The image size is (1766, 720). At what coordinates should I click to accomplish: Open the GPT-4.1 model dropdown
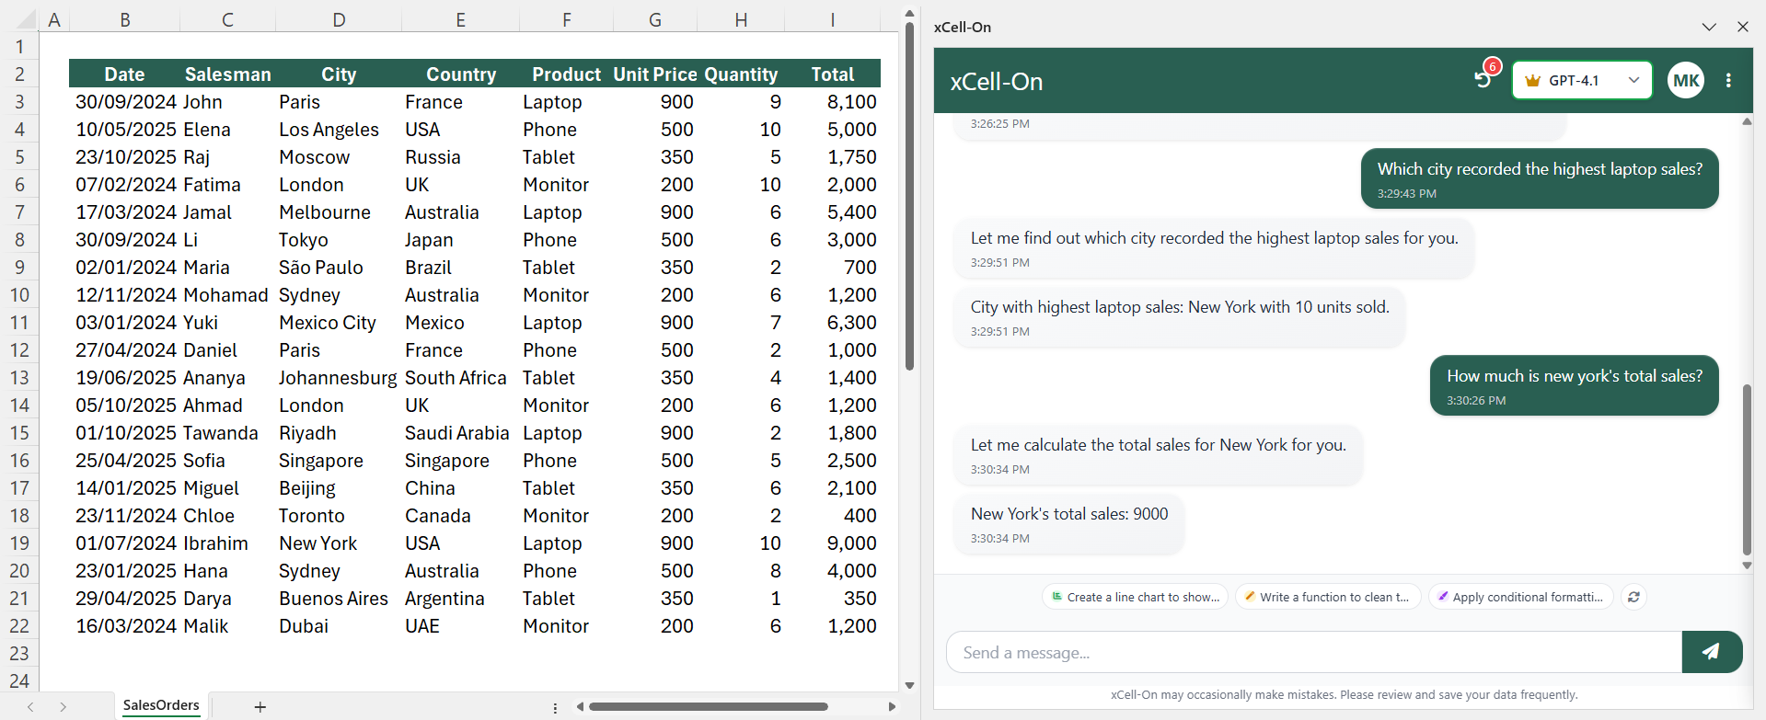click(x=1581, y=81)
